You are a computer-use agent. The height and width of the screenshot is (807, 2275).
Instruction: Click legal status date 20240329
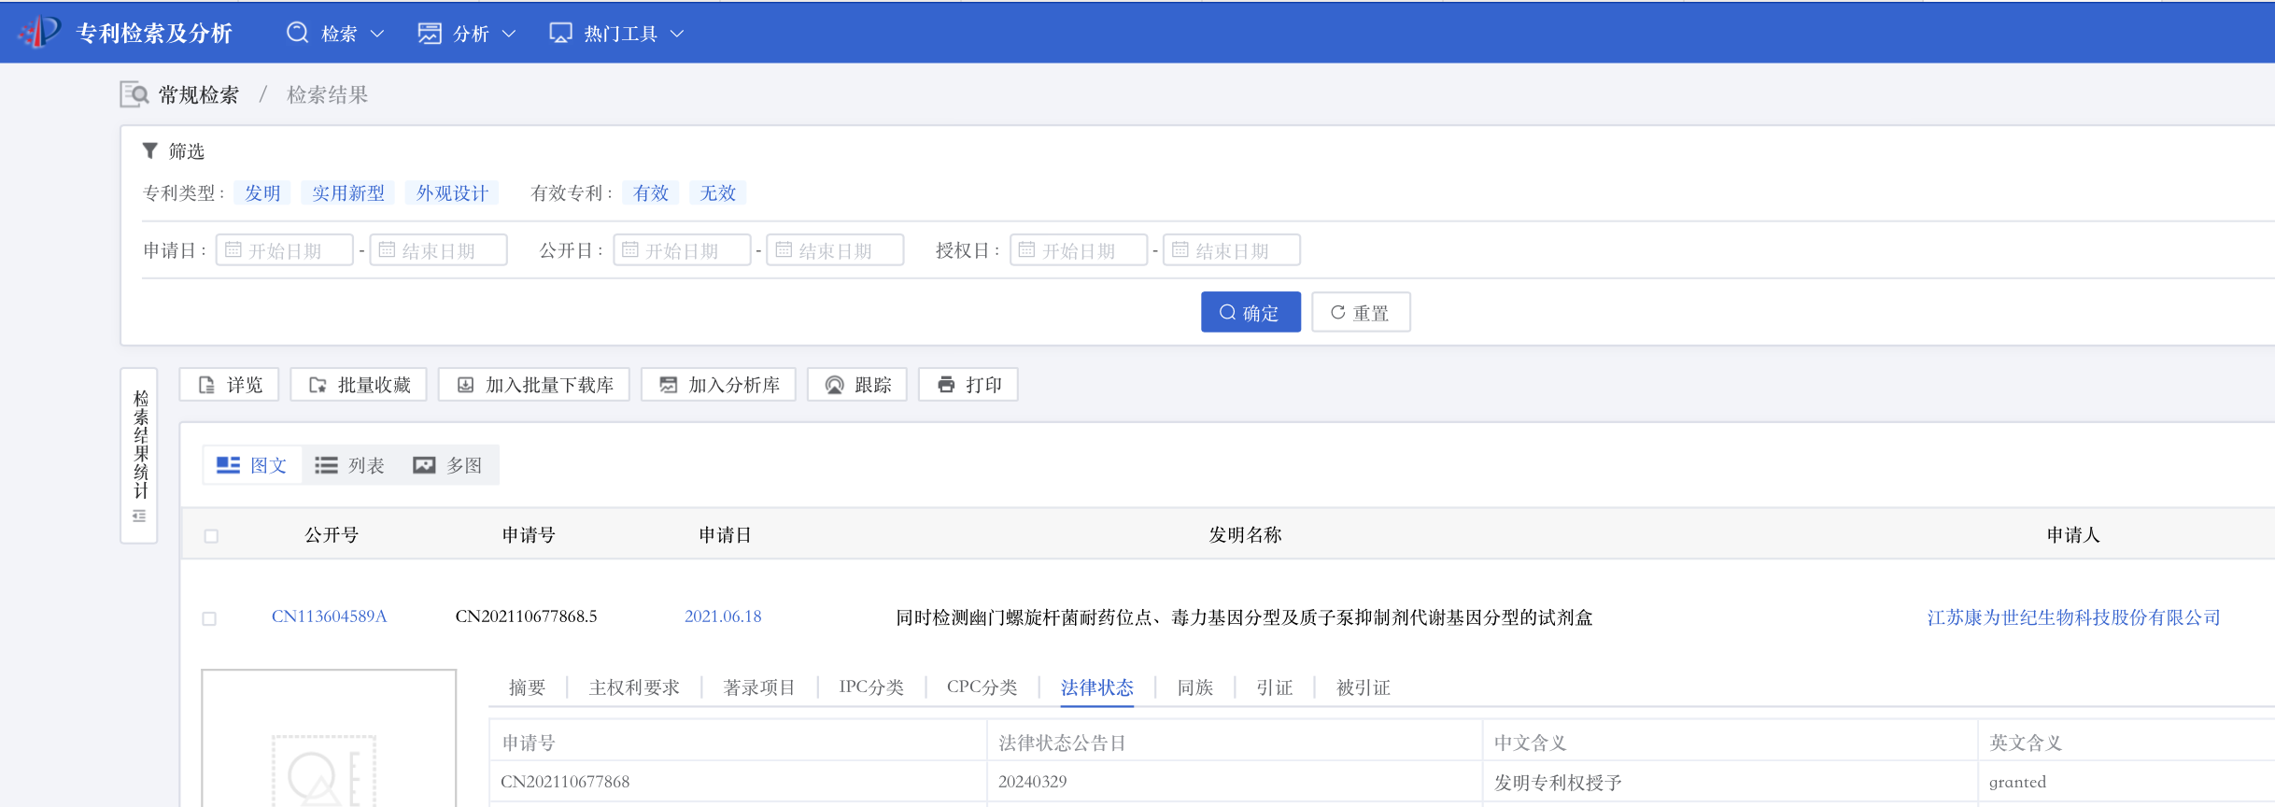tap(1032, 782)
